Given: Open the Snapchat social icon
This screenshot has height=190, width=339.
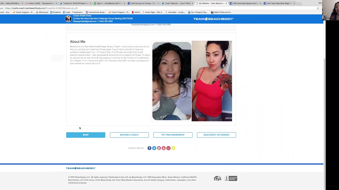Looking at the screenshot, I should (173, 148).
